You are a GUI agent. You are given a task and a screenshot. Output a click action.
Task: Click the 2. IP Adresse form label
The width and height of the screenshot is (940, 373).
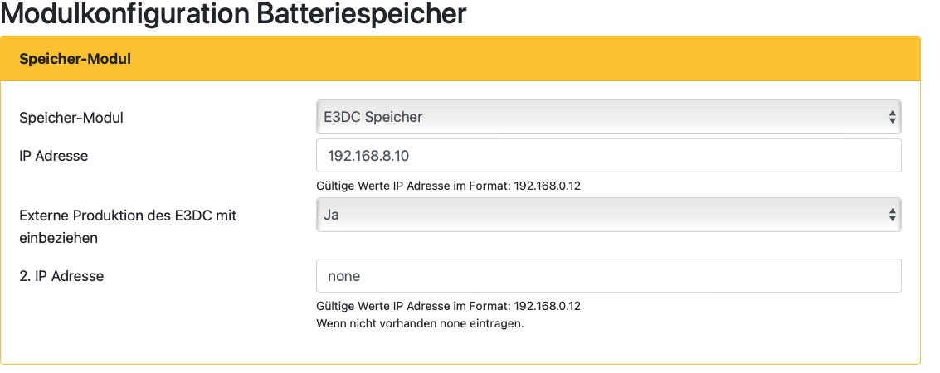(x=61, y=276)
